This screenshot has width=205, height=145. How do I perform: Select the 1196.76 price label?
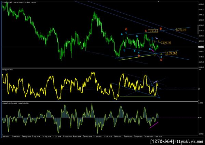point(166,43)
